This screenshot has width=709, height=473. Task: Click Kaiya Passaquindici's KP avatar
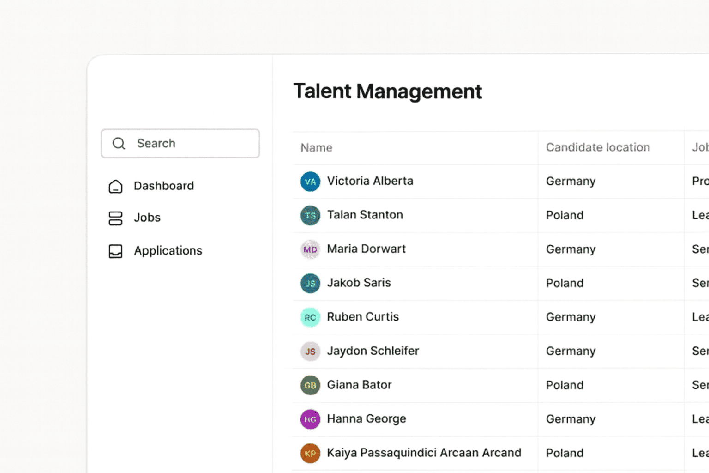(x=310, y=453)
